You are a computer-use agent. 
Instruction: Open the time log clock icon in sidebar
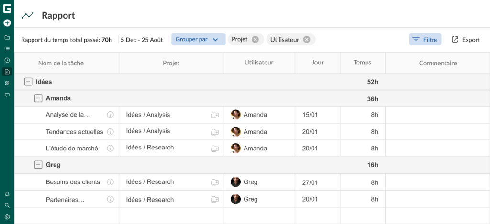(x=7, y=60)
